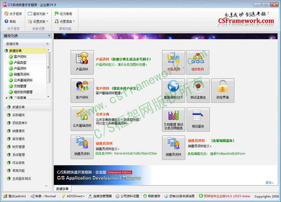Open the 组织机构 org chart tile
The height and width of the screenshot is (202, 281).
(198, 62)
